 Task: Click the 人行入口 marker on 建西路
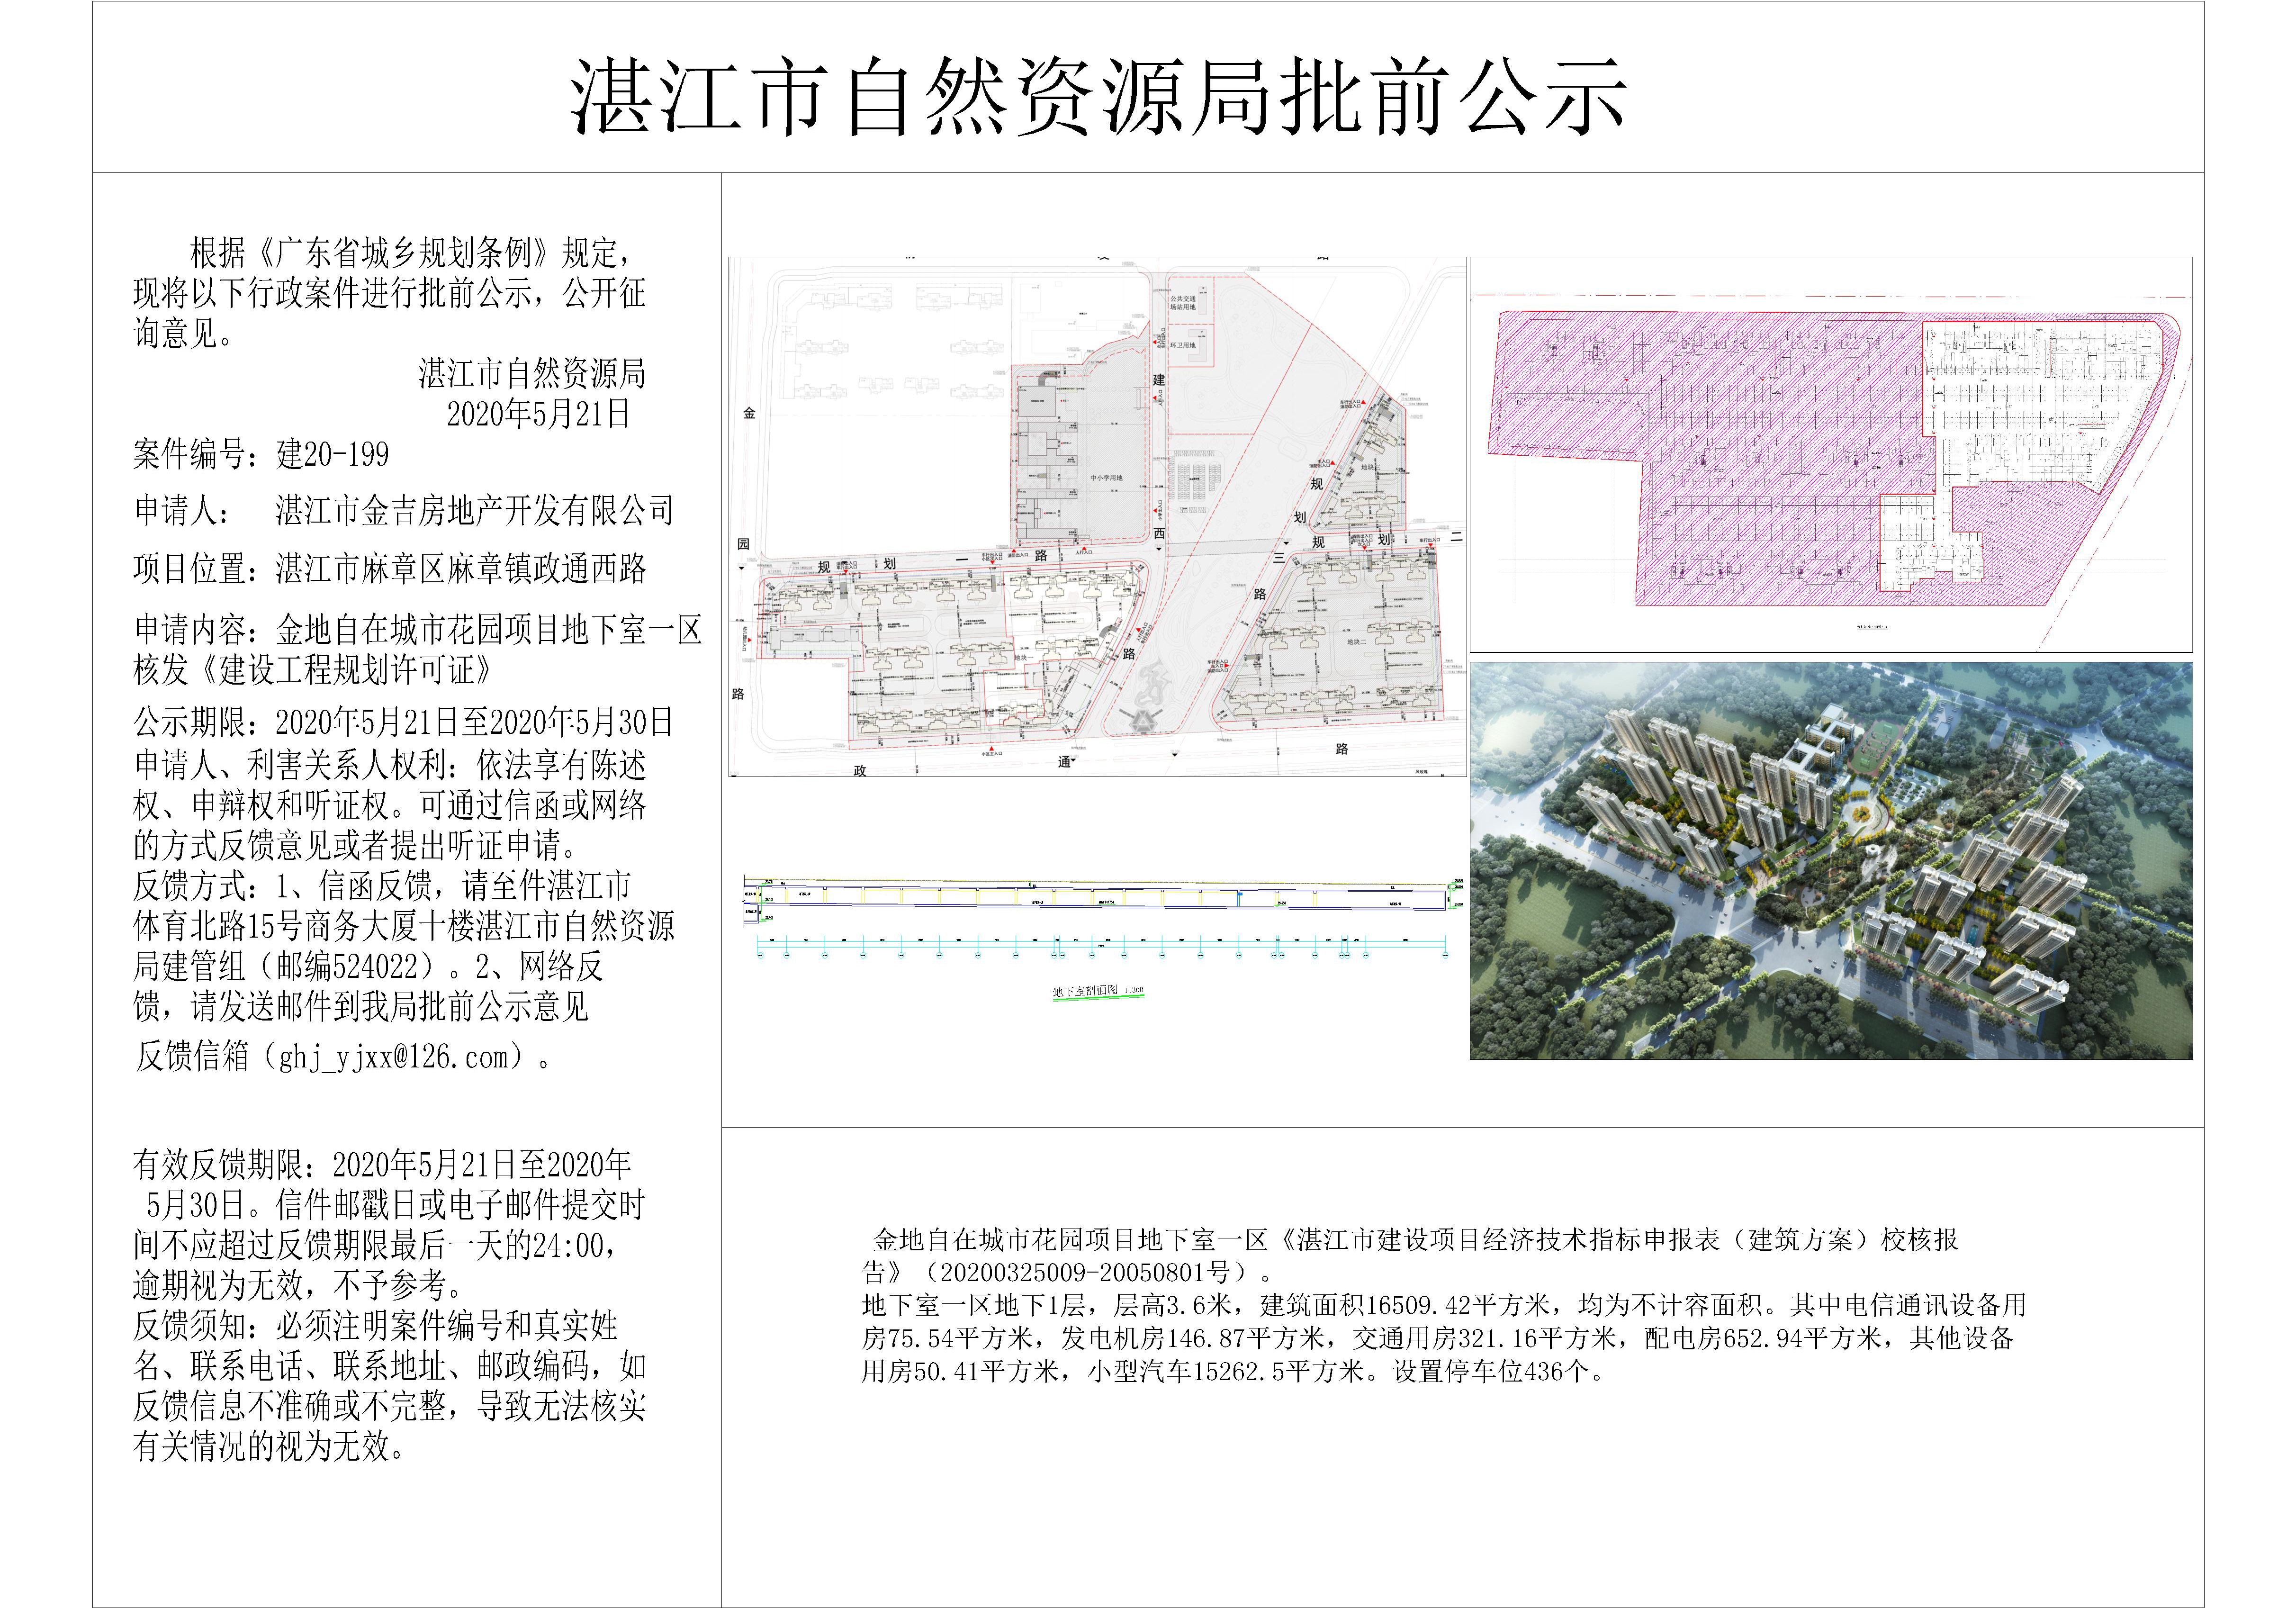pyautogui.click(x=1154, y=397)
